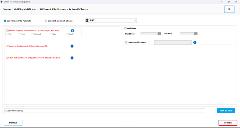Tick the Subject duplicate criterion checkbox
The width and height of the screenshot is (240, 128).
[33, 34]
